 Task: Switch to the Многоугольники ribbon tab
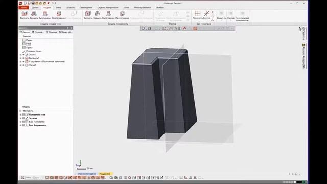click(143, 8)
